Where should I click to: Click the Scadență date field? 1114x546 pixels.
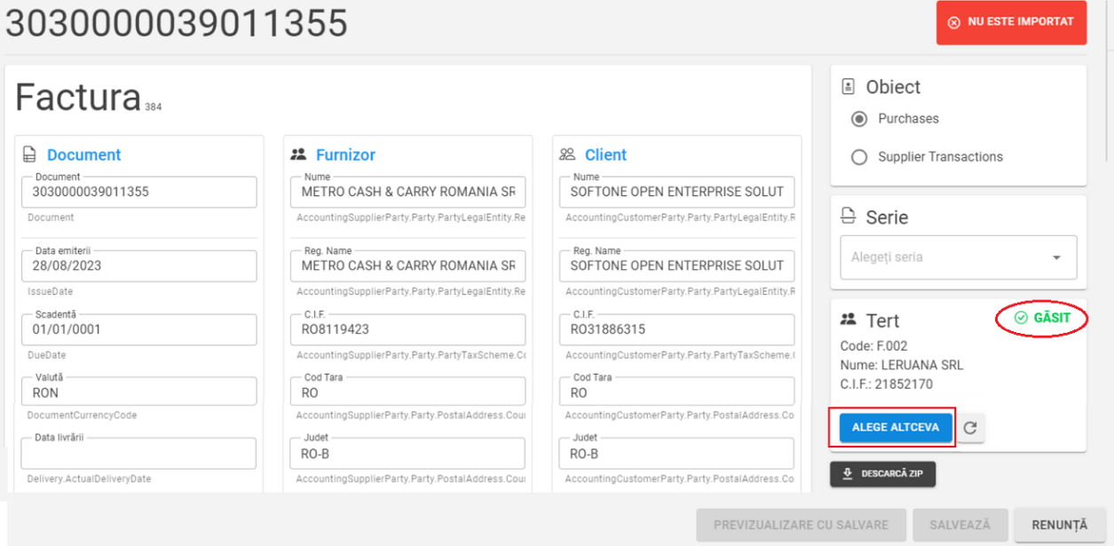coord(139,329)
